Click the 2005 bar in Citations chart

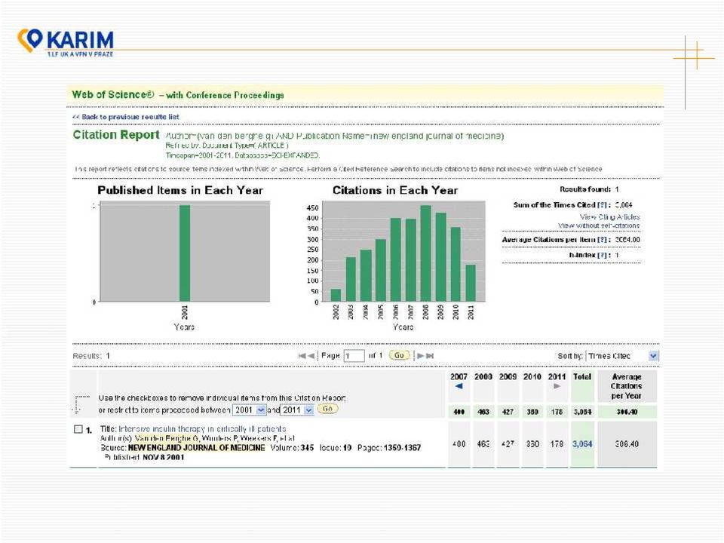click(380, 271)
